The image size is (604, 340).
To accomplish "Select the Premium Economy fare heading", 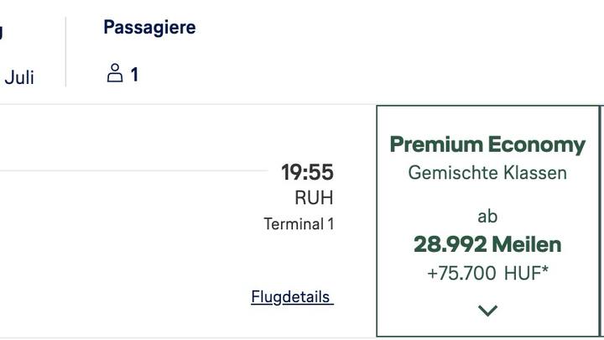I will pos(487,145).
